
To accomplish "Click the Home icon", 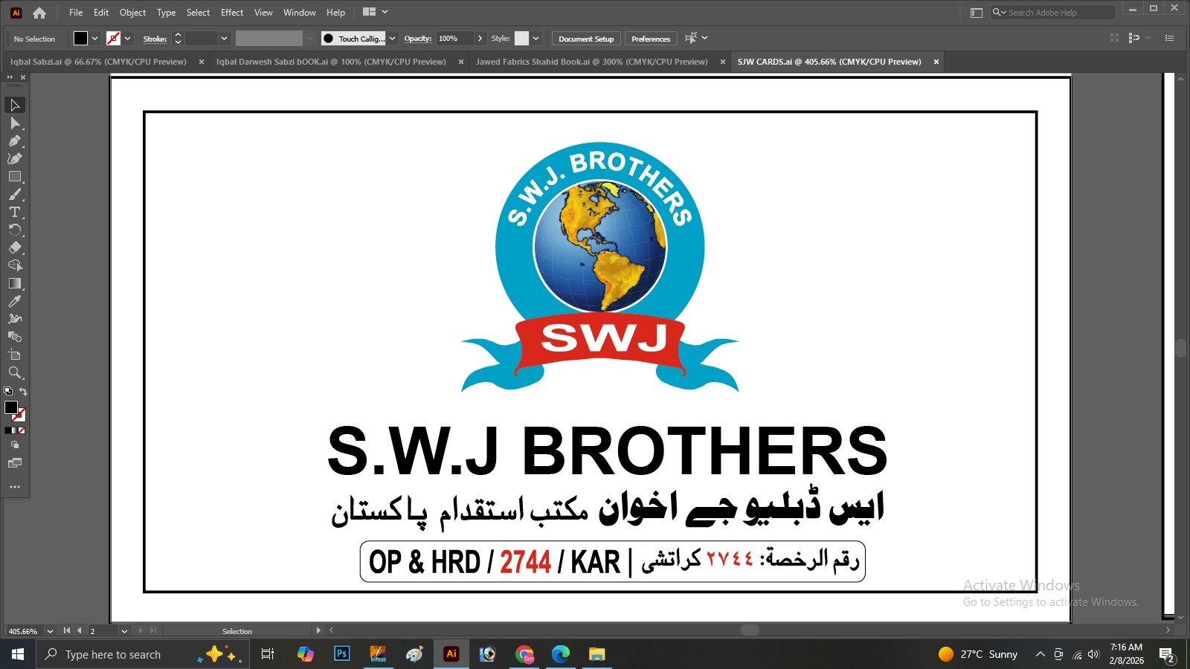I will 39,13.
